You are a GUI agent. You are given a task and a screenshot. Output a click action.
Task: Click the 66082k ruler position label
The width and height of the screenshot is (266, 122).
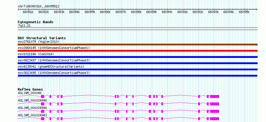click(x=44, y=12)
